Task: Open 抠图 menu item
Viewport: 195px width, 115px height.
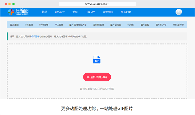Action: [75, 12]
